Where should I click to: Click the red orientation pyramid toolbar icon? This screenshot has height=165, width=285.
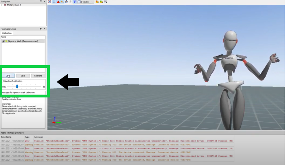(58, 2)
